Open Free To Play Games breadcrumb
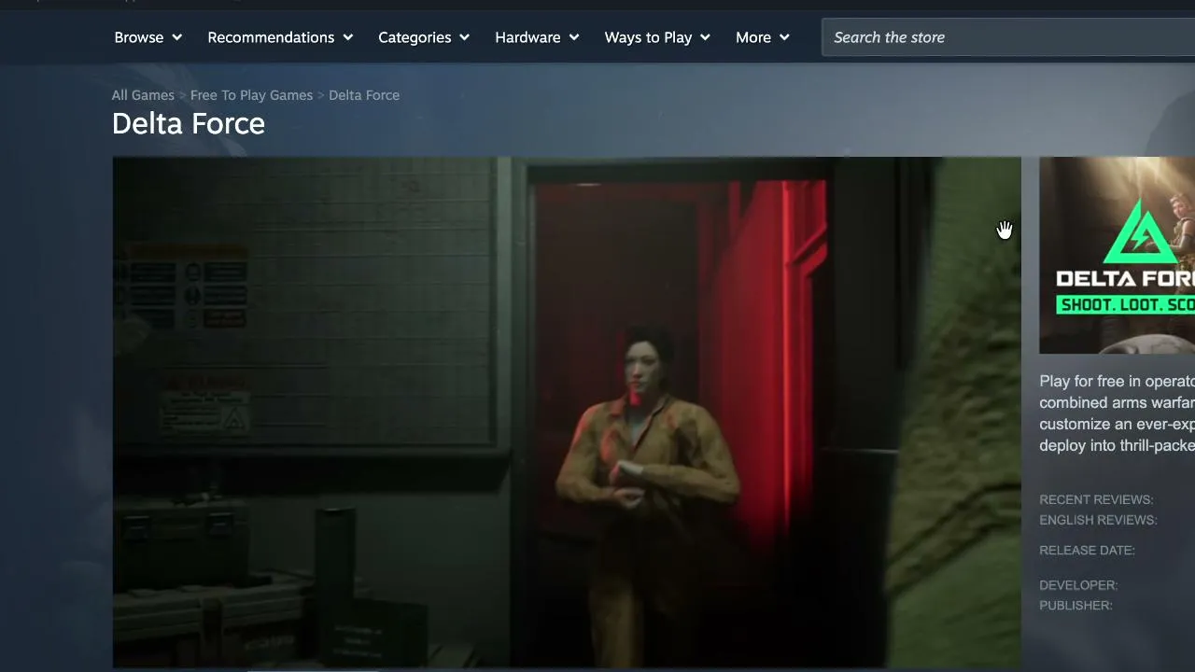 coord(251,95)
